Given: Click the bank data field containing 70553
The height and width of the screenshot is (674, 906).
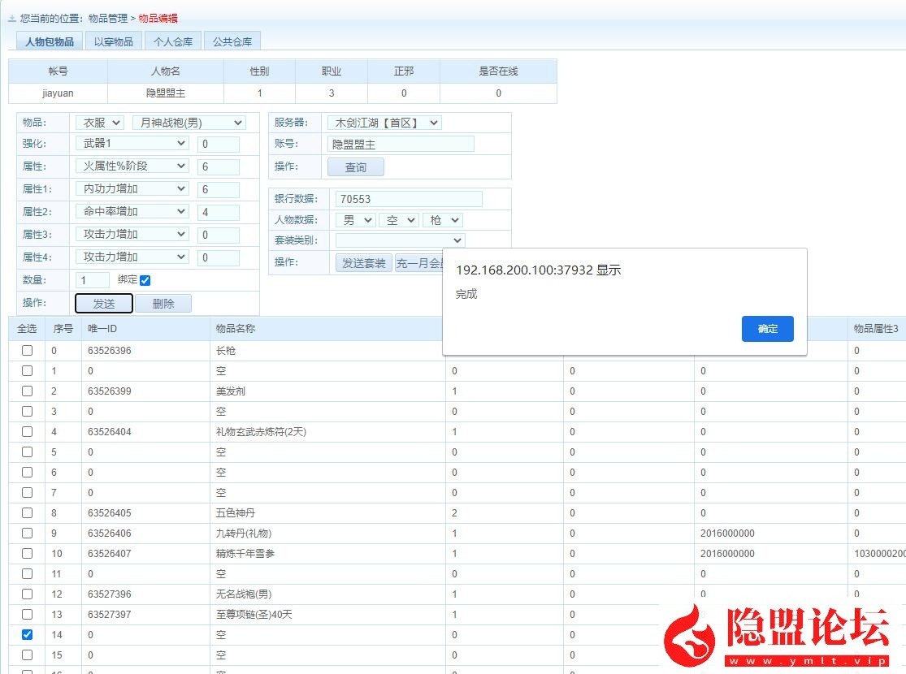Looking at the screenshot, I should pyautogui.click(x=407, y=198).
